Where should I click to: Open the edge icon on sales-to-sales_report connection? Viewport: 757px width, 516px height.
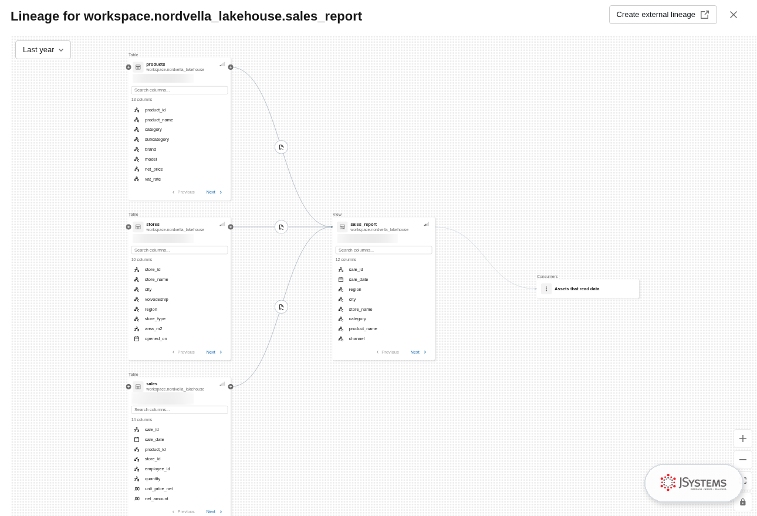tap(281, 307)
